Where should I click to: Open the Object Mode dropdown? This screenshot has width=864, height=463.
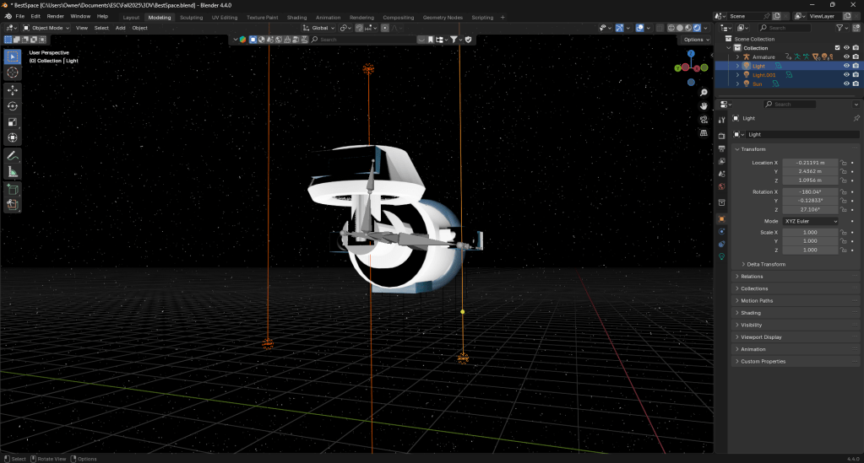click(x=48, y=28)
